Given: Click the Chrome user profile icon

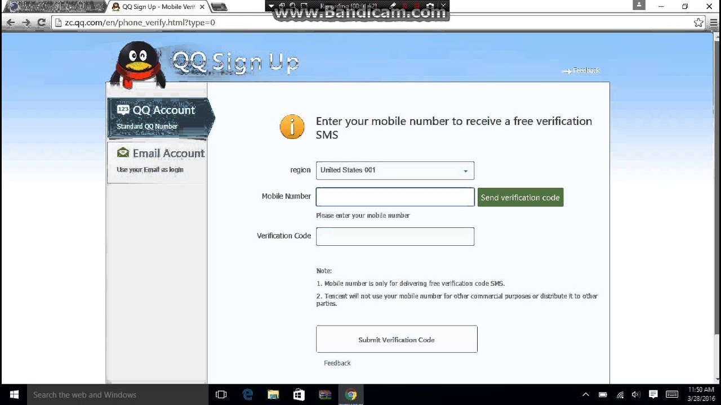Looking at the screenshot, I should click(639, 5).
